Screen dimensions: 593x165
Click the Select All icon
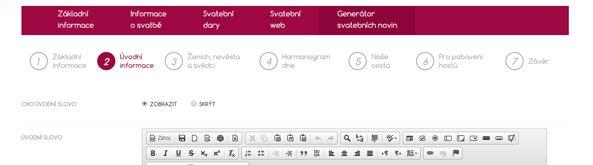(375, 138)
